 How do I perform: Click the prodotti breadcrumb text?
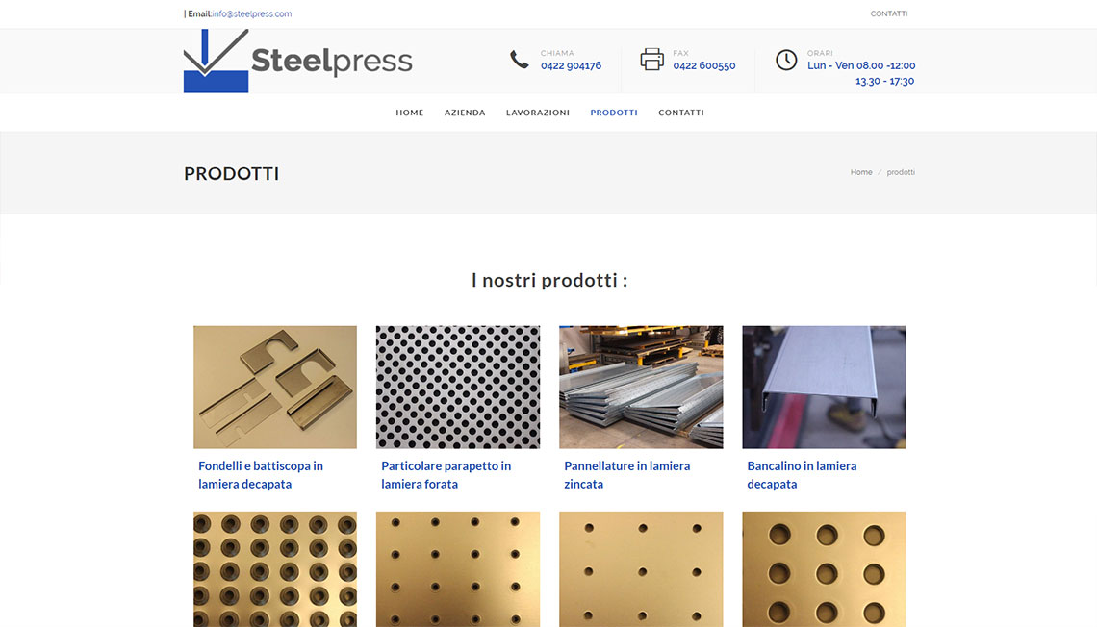(x=901, y=172)
